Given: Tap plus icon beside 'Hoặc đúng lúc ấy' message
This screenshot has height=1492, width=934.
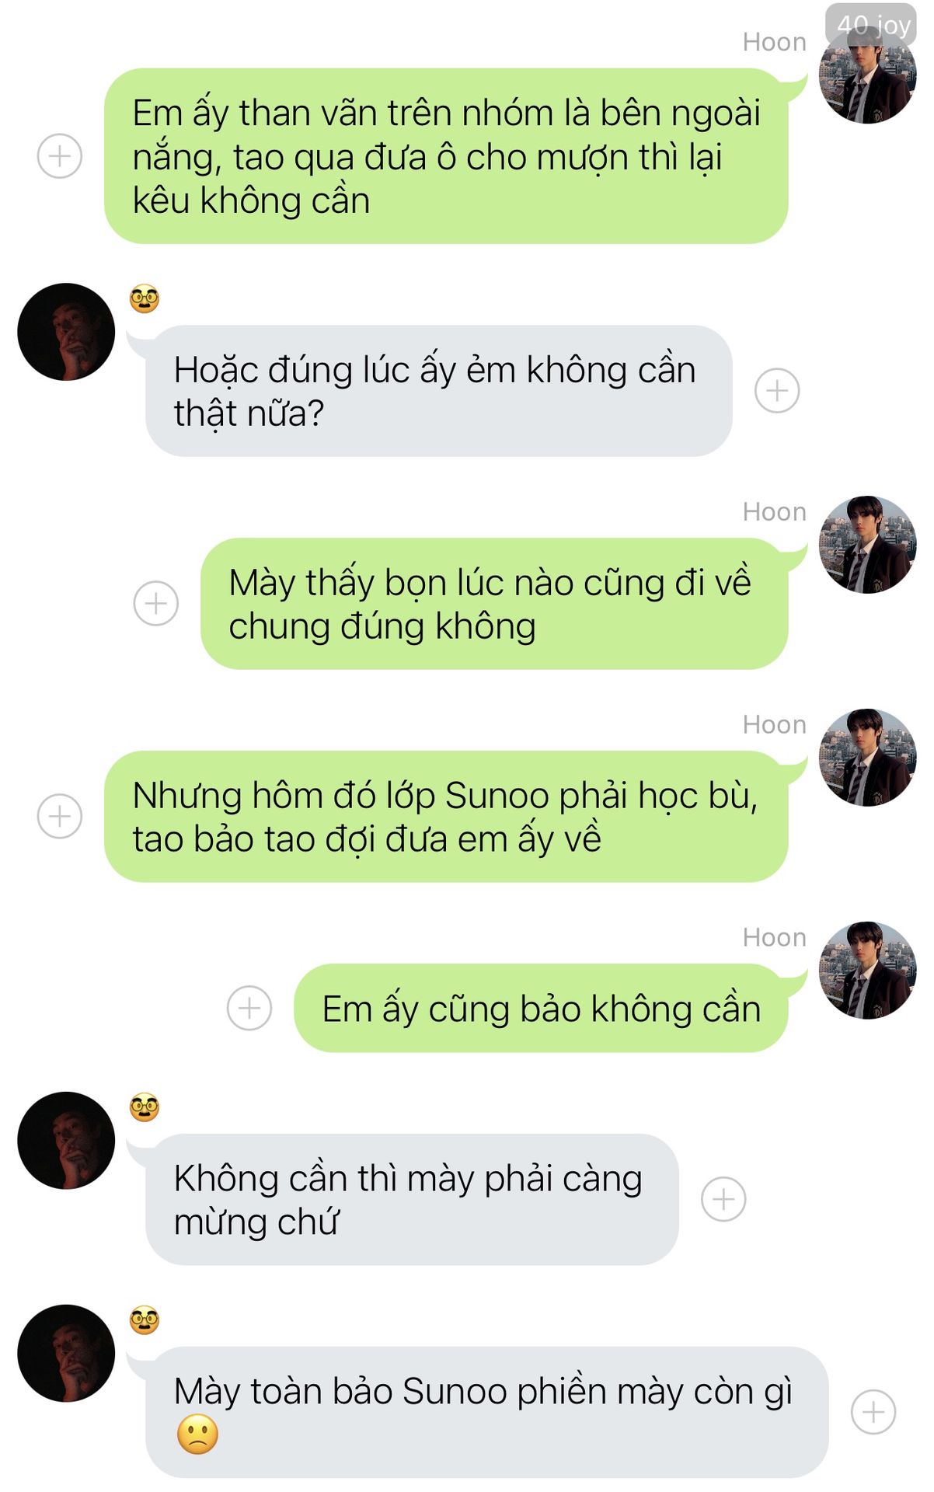Looking at the screenshot, I should coord(777,390).
